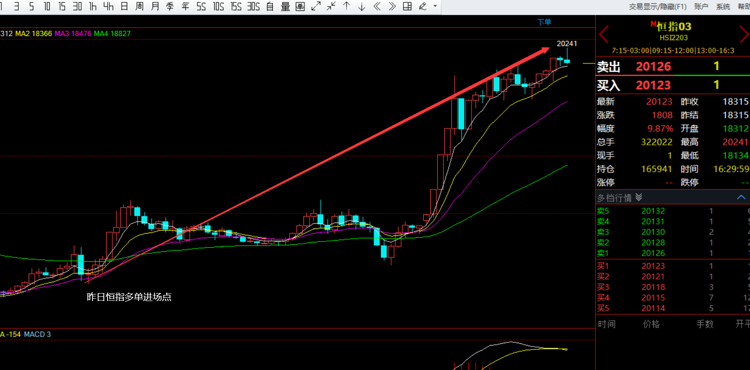
Task: Click the multi-window grid layout icon
Action: coord(408,7)
